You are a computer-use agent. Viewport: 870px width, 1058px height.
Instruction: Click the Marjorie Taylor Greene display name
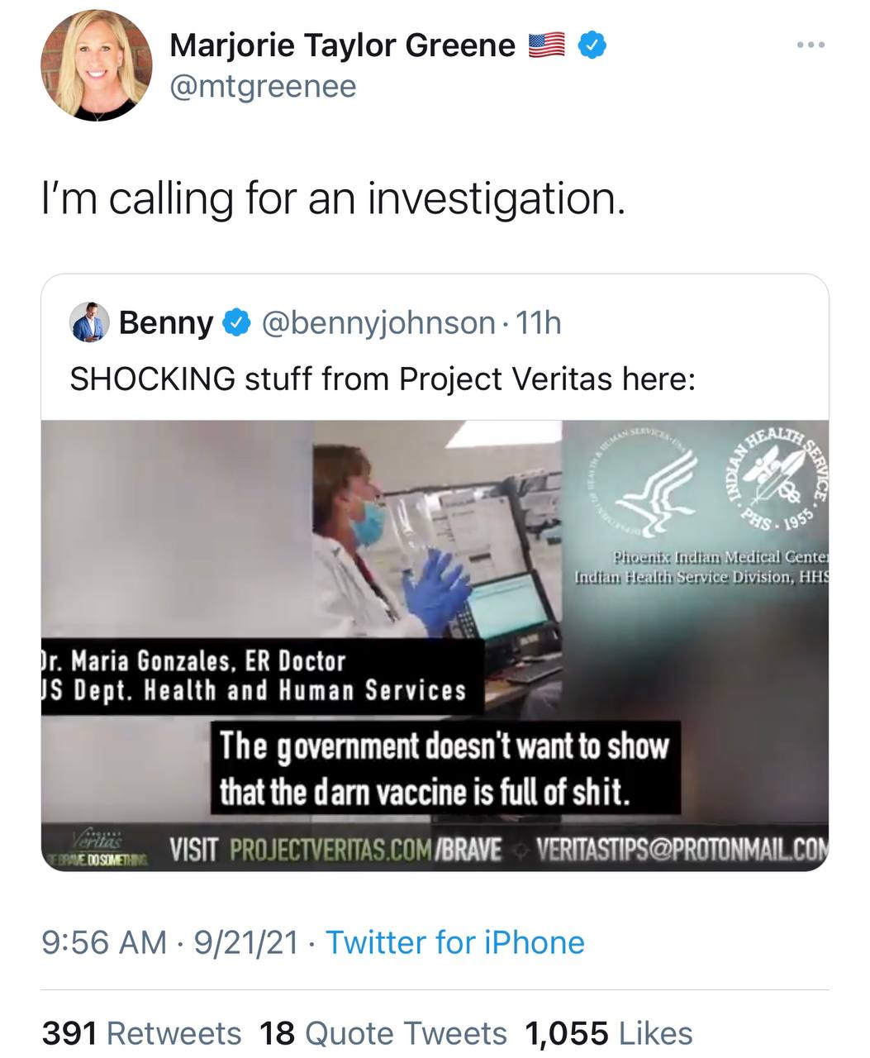(342, 45)
